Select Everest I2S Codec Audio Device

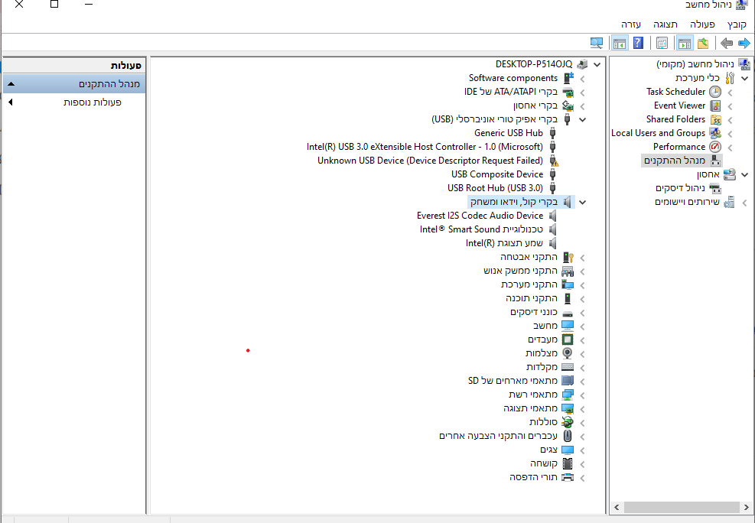pos(480,216)
